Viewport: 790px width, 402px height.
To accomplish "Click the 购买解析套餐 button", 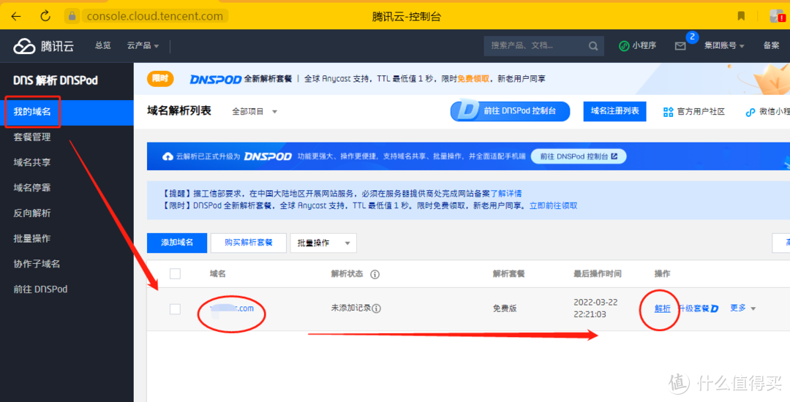I will (x=249, y=243).
